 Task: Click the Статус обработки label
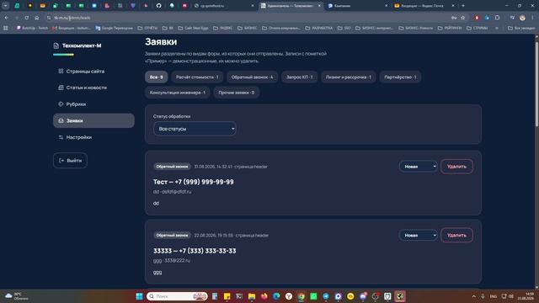point(172,116)
